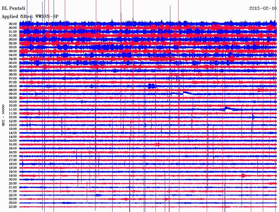279x212 pixels.
Task: Select the 18:30 time label
Action: 13,168
